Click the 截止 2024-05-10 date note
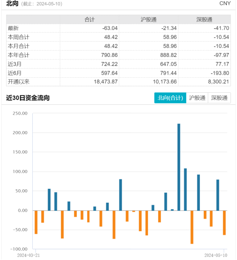This screenshot has height=260, width=237. pyautogui.click(x=42, y=4)
